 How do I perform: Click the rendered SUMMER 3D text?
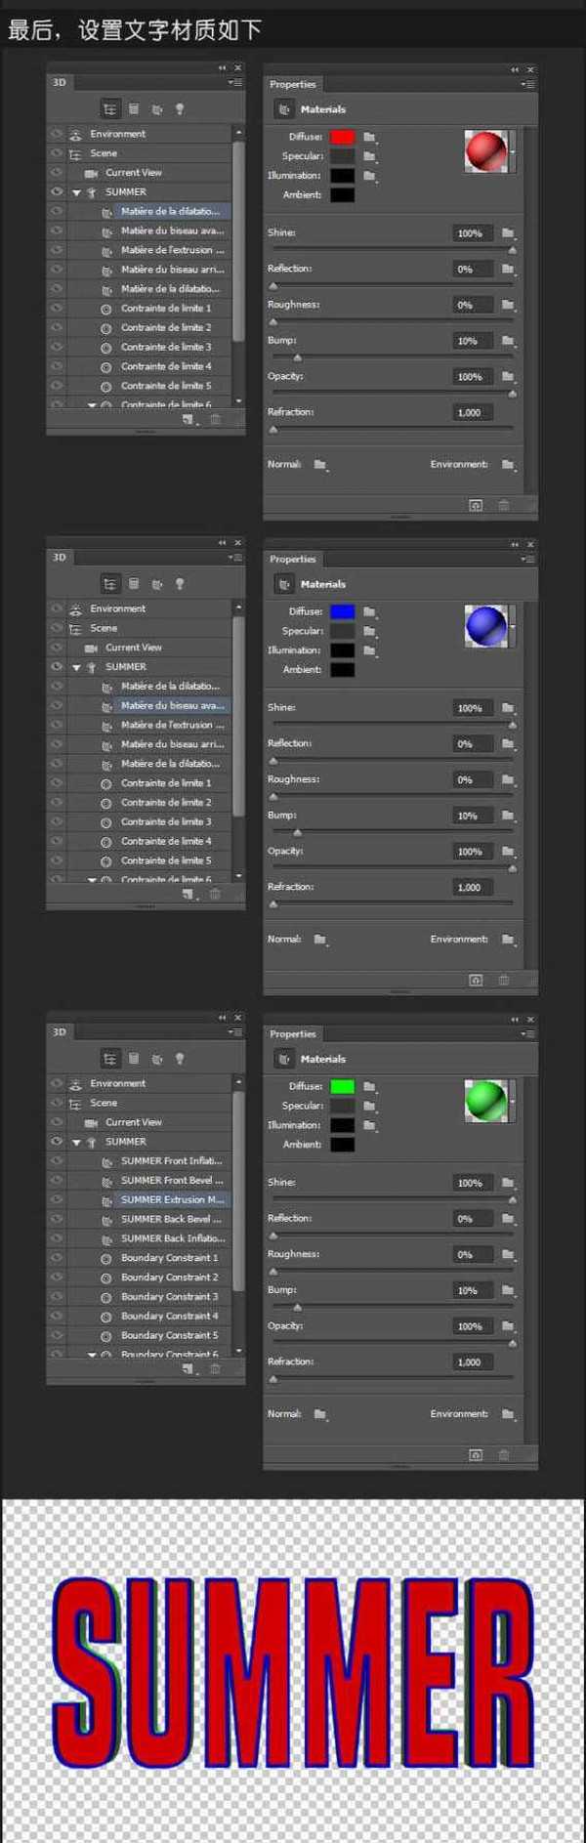(293, 1670)
